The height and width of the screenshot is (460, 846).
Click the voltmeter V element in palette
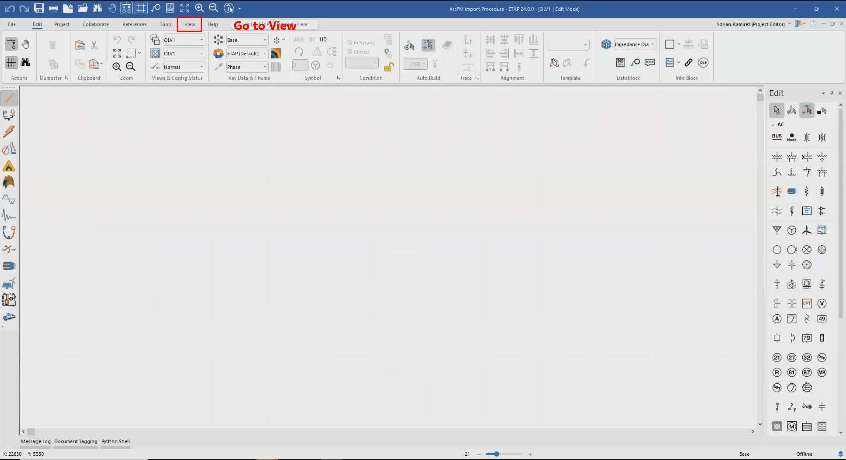822,303
